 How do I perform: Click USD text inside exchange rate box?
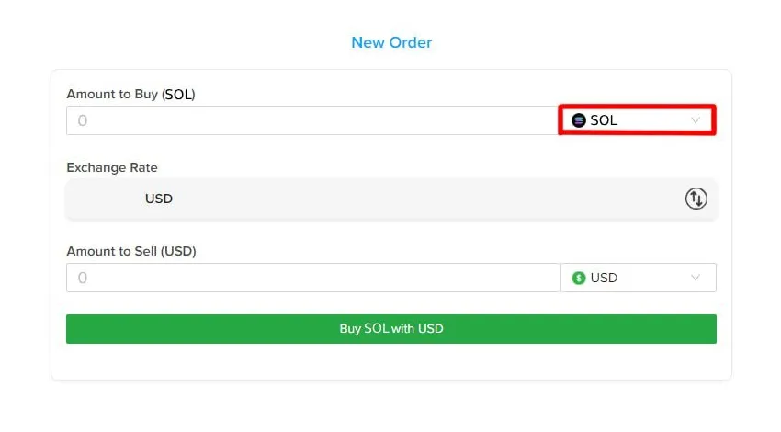point(159,199)
